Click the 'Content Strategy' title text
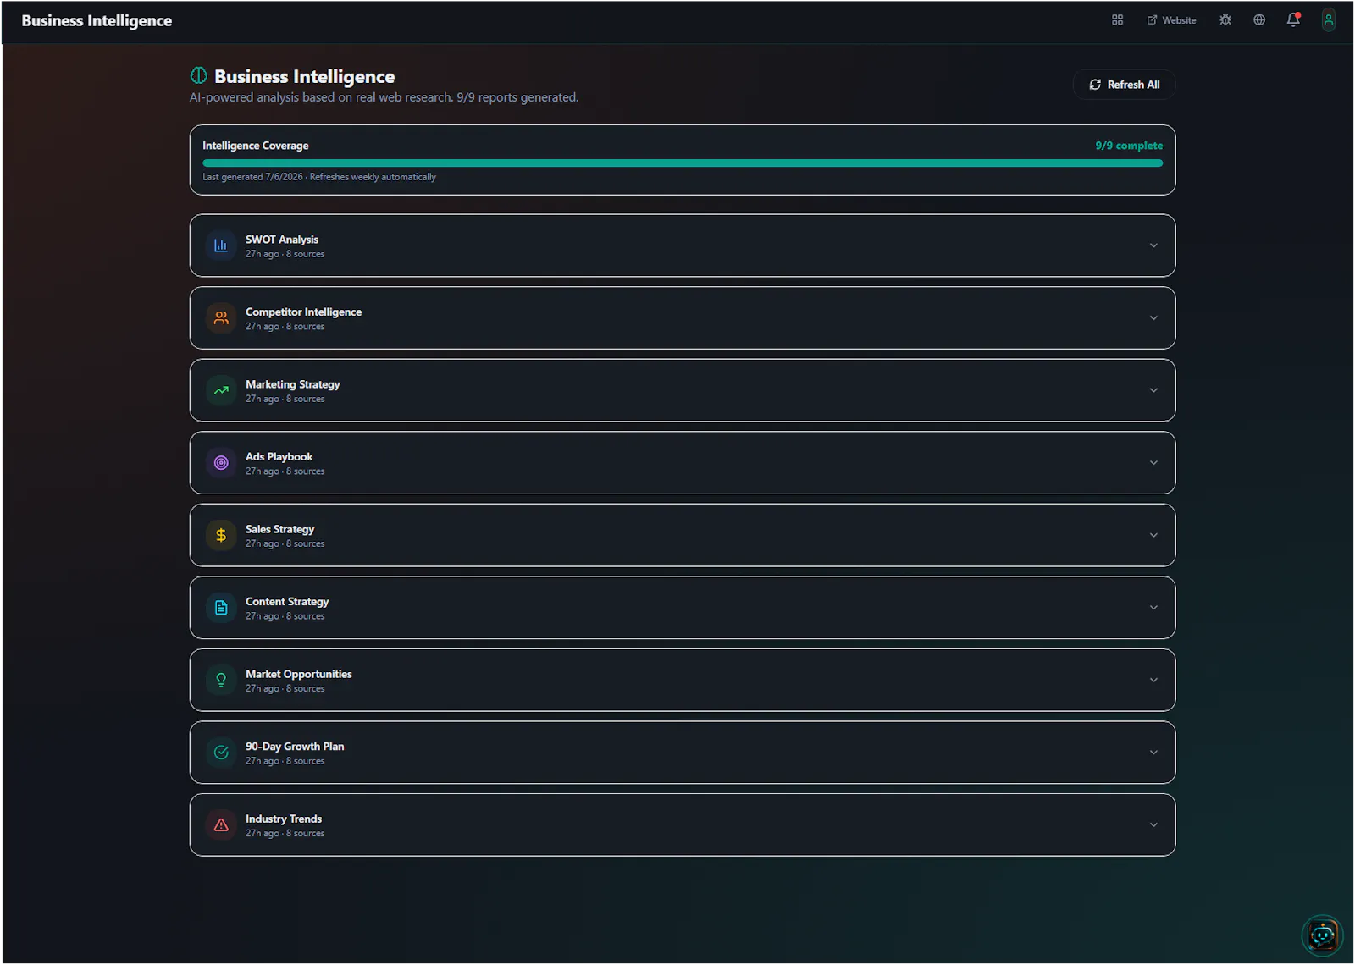 tap(287, 602)
